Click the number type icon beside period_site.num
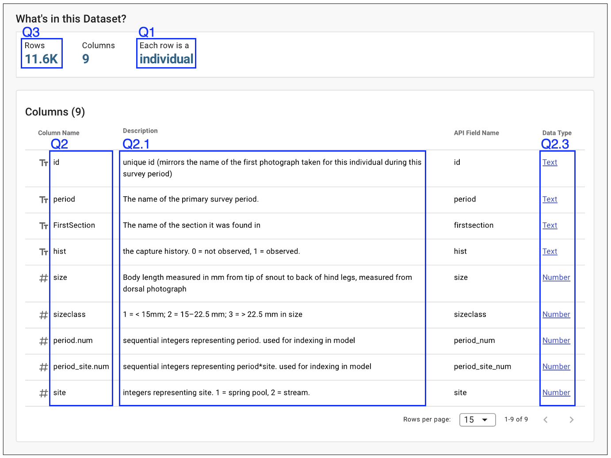611x458 pixels. tap(43, 367)
